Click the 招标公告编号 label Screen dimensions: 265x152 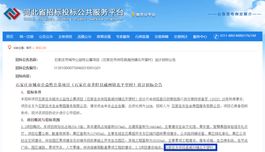pyautogui.click(x=26, y=68)
